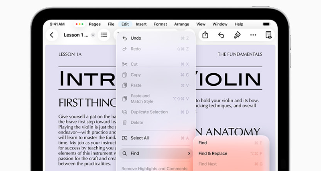
Task: Click the LESSON 1A header text
Action: (70, 54)
